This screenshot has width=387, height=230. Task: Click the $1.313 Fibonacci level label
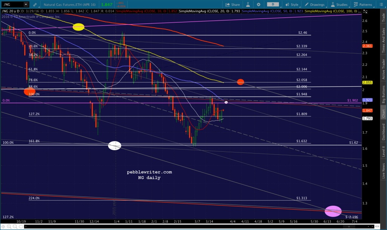pyautogui.click(x=302, y=198)
